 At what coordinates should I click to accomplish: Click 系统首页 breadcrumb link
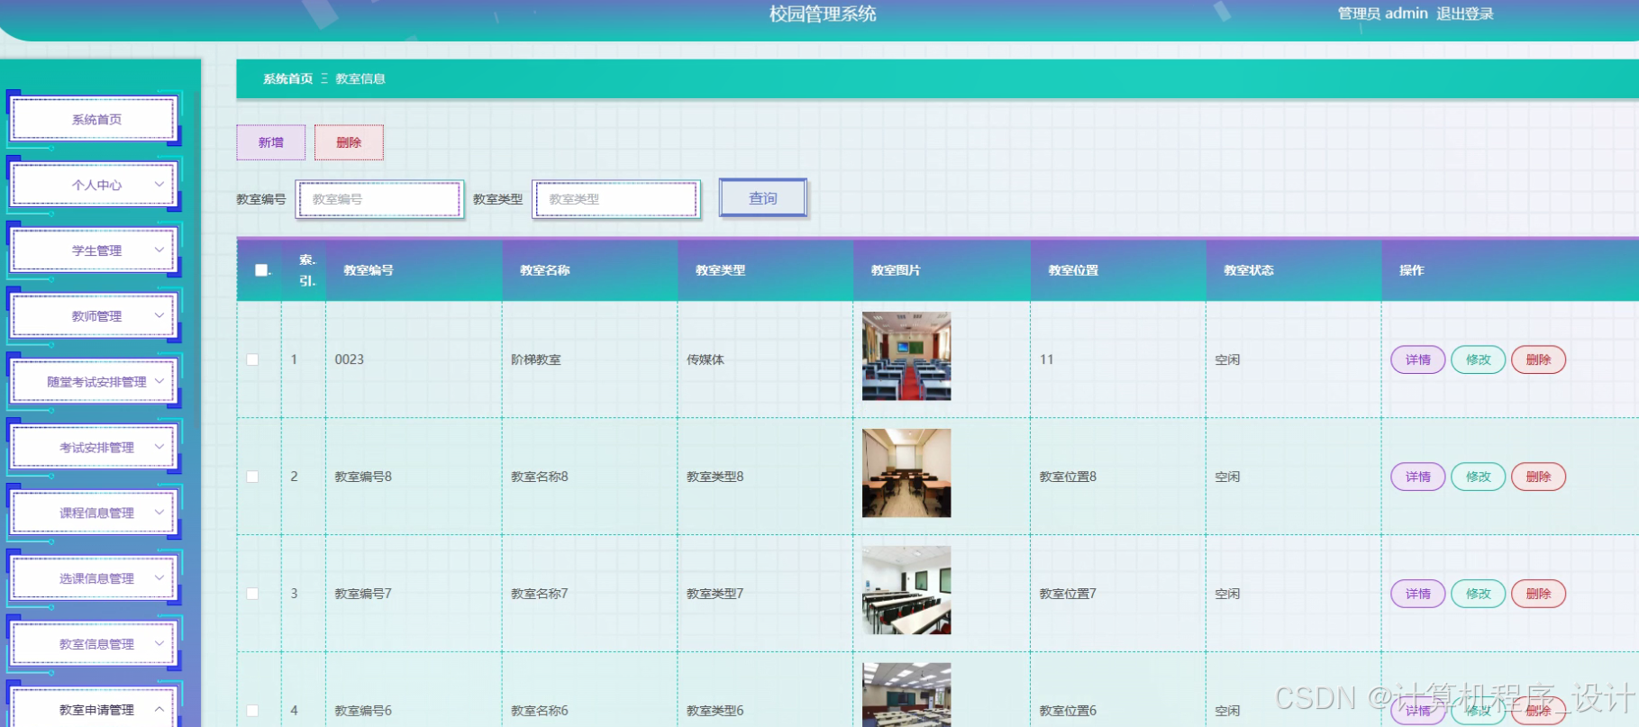click(287, 78)
